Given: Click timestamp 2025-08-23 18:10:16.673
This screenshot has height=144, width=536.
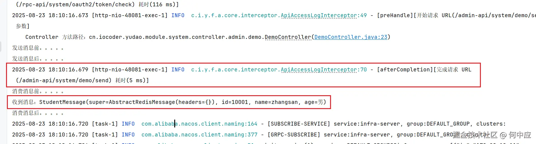Looking at the screenshot, I should pos(50,15).
